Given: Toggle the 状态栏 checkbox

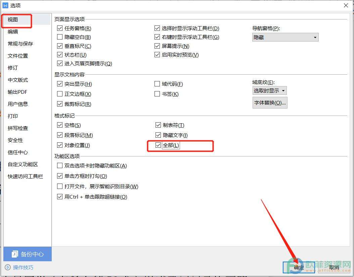Looking at the screenshot, I should [60, 55].
